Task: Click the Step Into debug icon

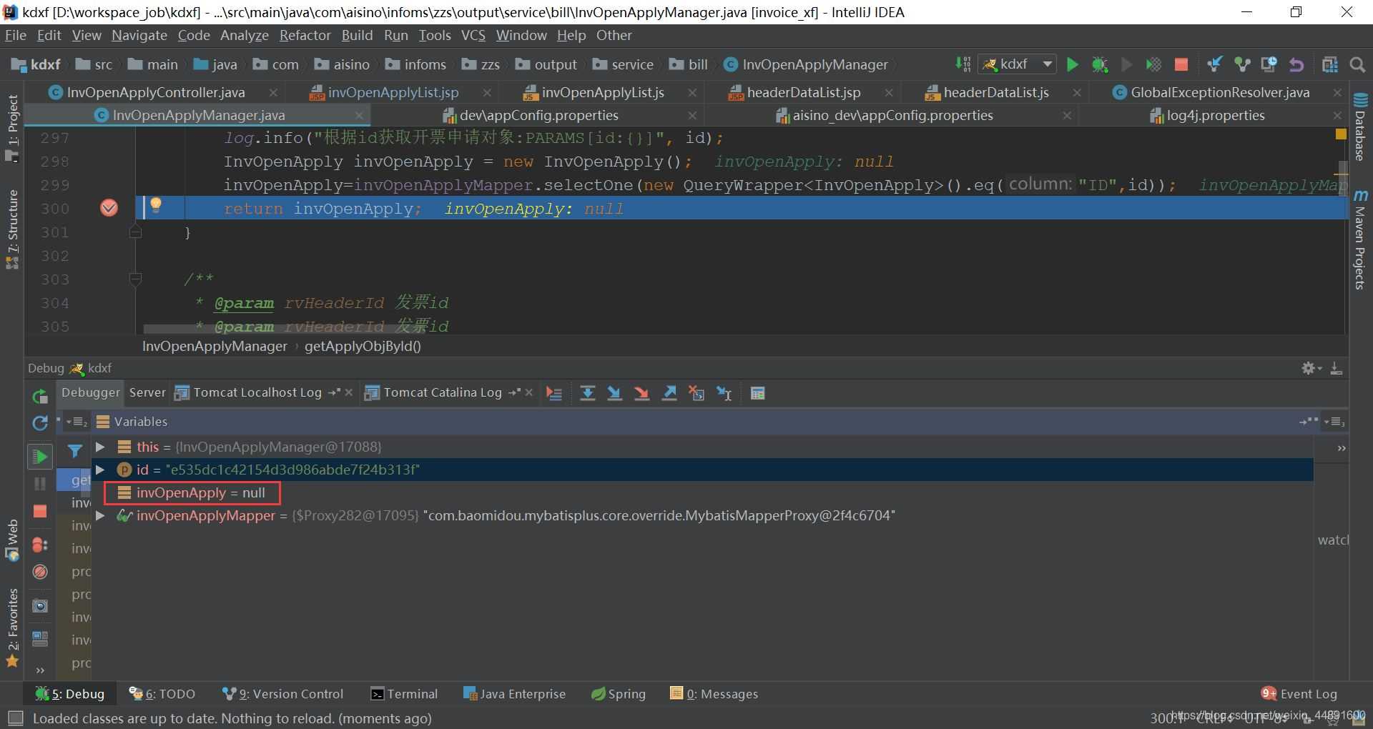Action: [x=614, y=393]
